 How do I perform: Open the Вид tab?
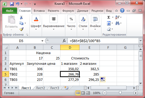pos(109,11)
